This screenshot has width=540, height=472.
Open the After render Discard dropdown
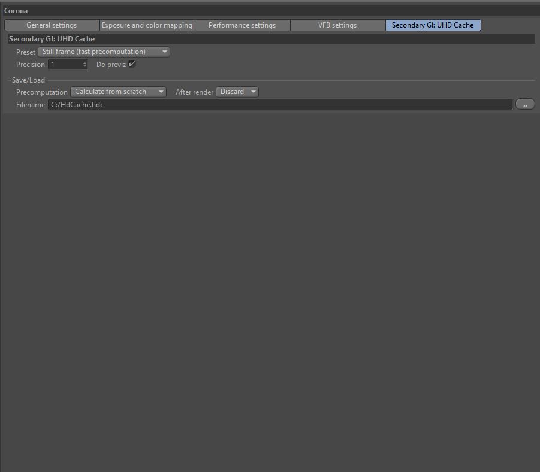pyautogui.click(x=237, y=92)
